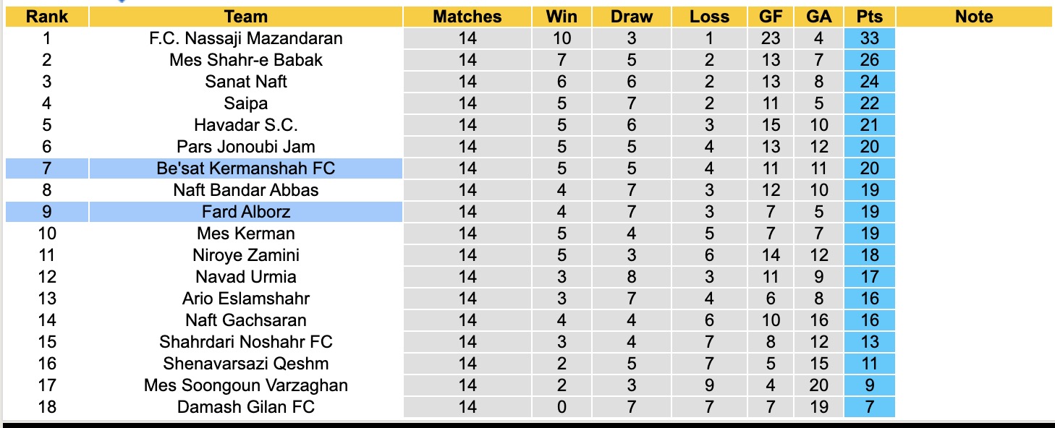The height and width of the screenshot is (428, 1055).
Task: Click the Rank column header
Action: click(47, 17)
